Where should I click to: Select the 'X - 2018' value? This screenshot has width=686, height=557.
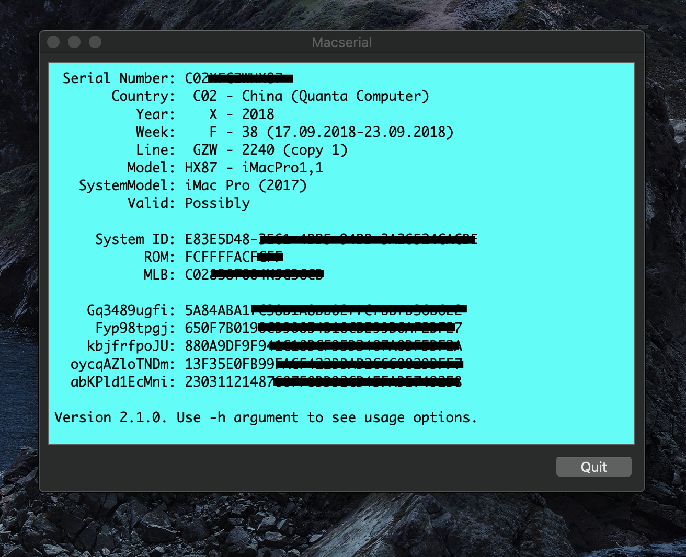[242, 114]
